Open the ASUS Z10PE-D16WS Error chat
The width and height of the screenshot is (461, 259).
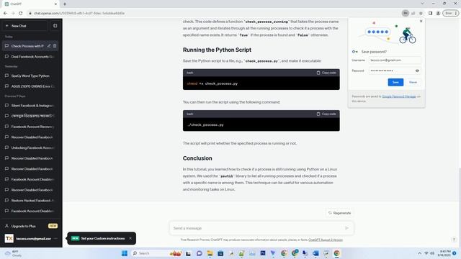pos(30,86)
